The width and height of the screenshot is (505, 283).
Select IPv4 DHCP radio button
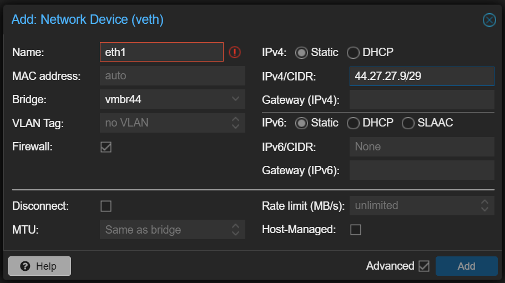click(353, 53)
